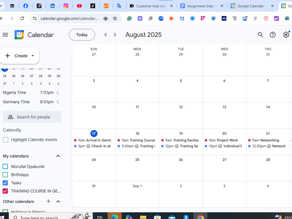Open 12:30pm Network task on 21
The width and height of the screenshot is (292, 219).
[x=267, y=146]
